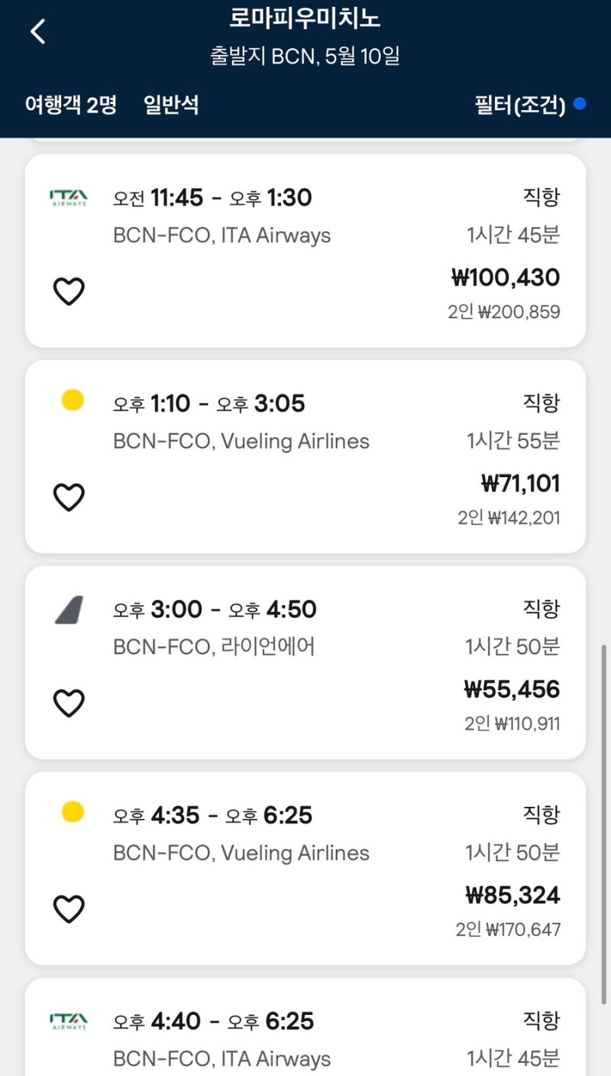The height and width of the screenshot is (1076, 611).
Task: Click yellow Vueling logo on 1:10 flight
Action: (x=73, y=400)
